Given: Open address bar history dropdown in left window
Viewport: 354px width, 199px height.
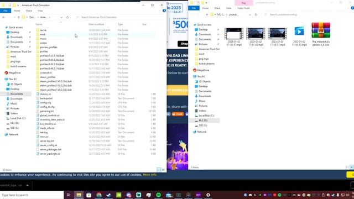Looking at the screenshot, I should coord(61,17).
